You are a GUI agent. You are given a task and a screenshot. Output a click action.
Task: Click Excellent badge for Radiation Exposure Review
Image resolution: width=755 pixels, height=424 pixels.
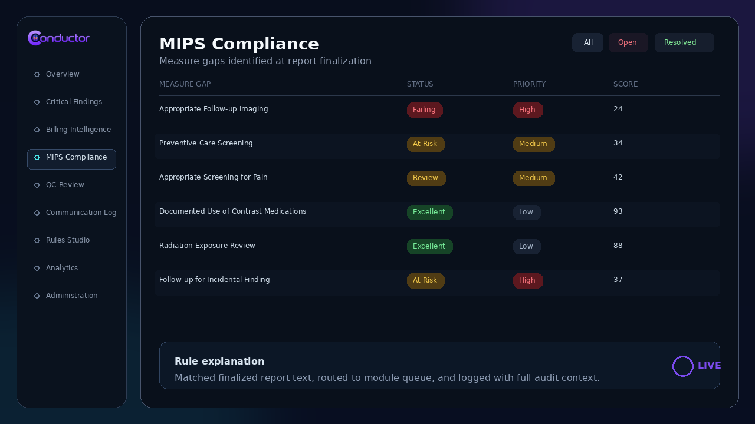[430, 247]
